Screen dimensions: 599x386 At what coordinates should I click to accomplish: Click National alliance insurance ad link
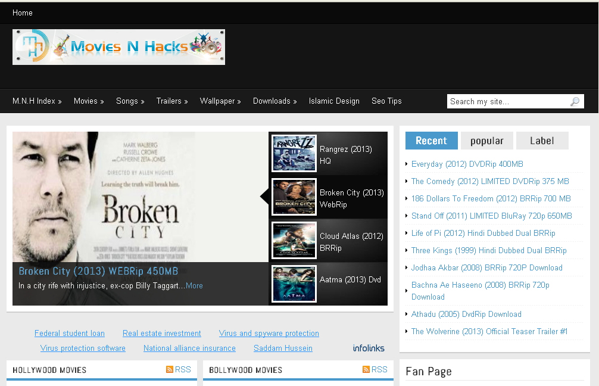189,348
